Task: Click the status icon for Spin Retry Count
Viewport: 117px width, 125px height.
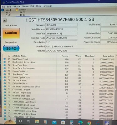Action: pos(4,74)
